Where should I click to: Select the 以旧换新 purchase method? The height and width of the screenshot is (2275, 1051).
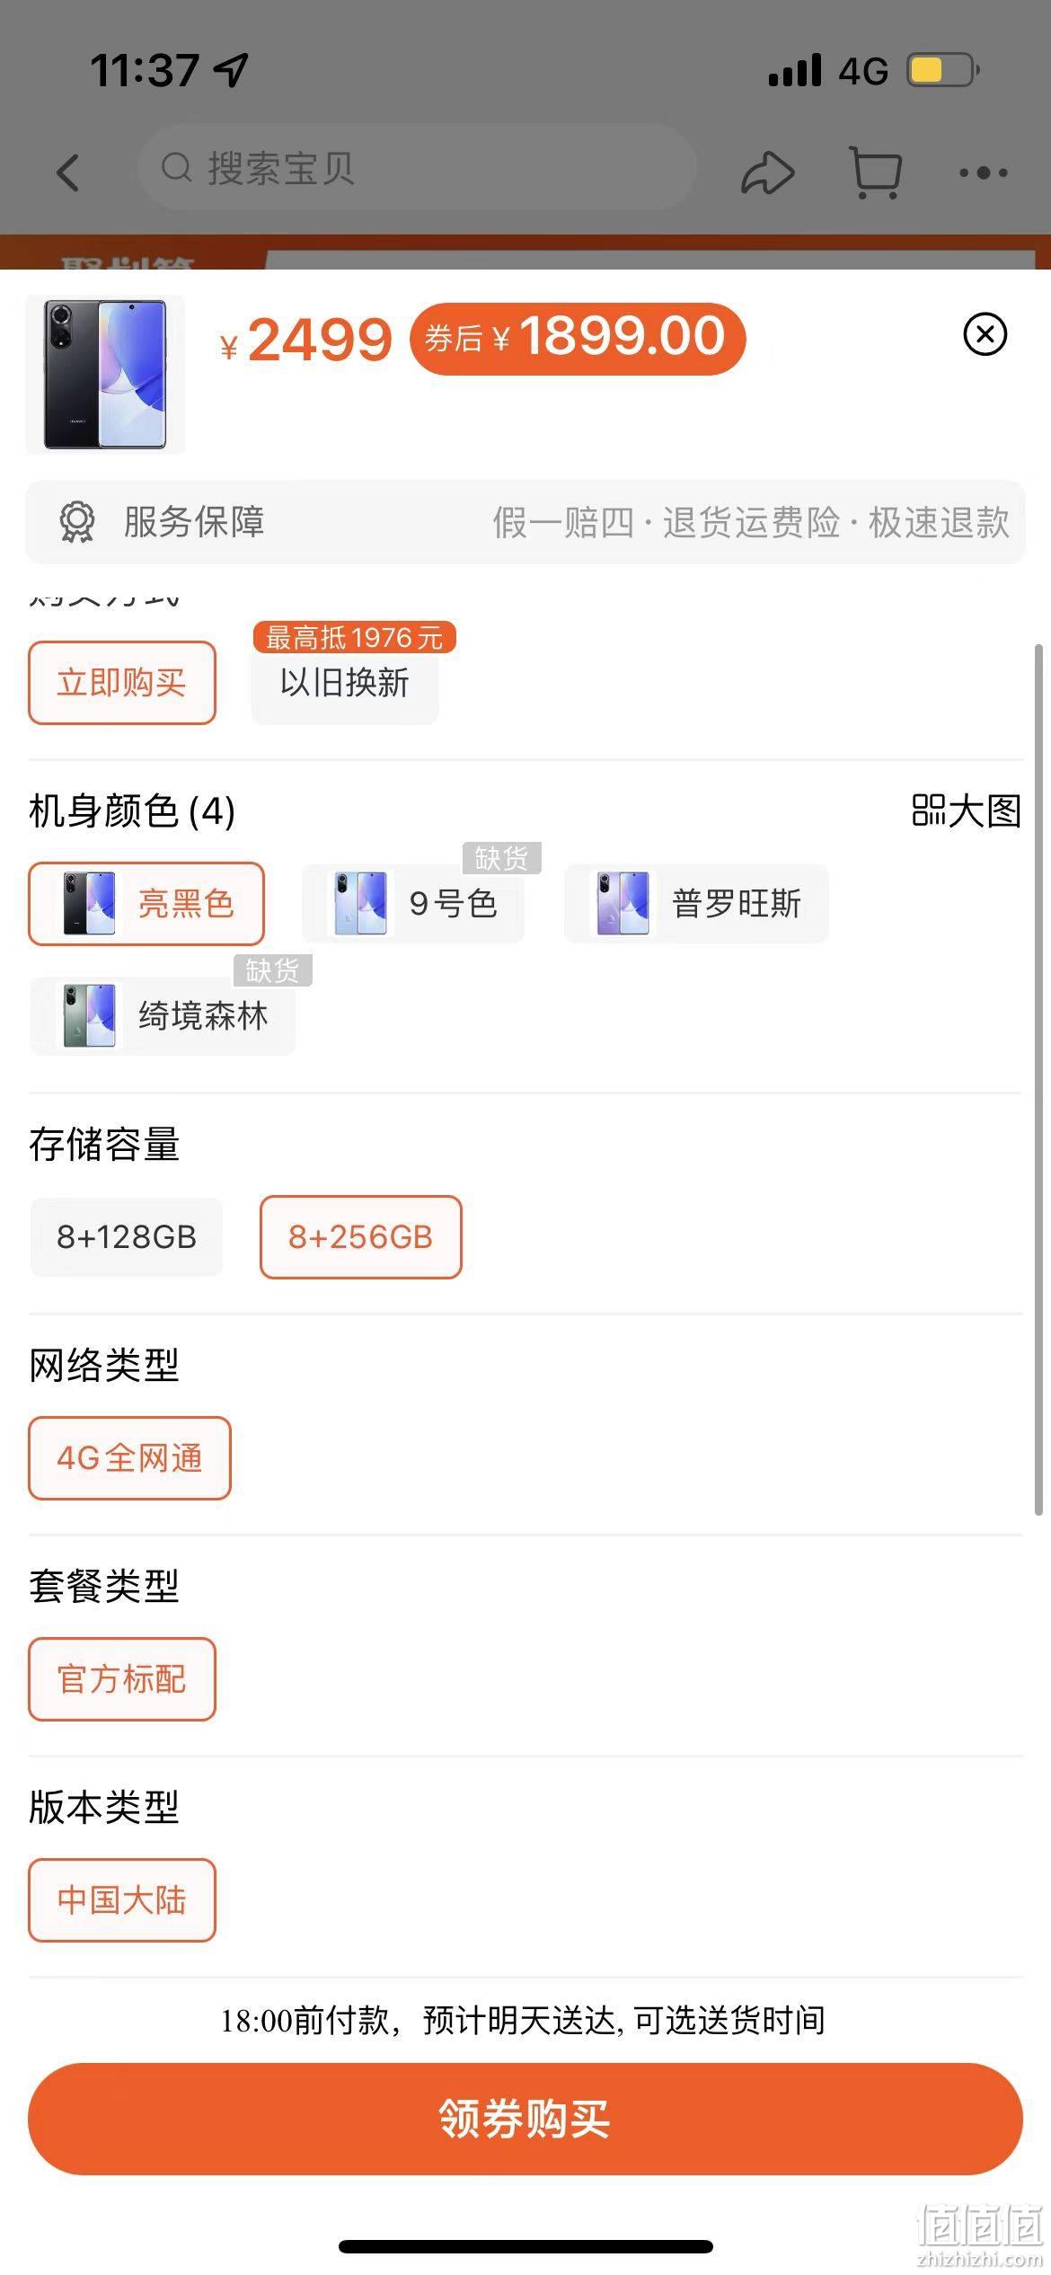(345, 683)
